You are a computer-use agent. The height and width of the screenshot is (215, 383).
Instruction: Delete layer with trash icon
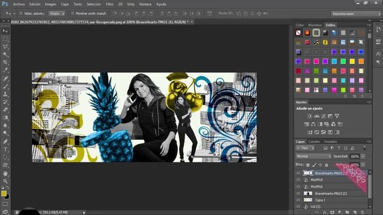tap(362, 213)
